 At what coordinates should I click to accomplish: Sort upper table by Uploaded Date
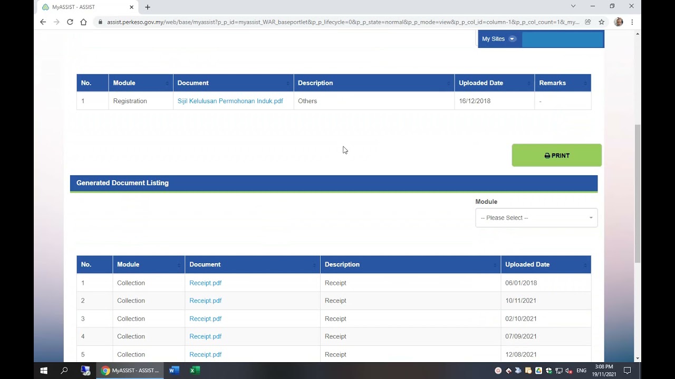click(494, 83)
